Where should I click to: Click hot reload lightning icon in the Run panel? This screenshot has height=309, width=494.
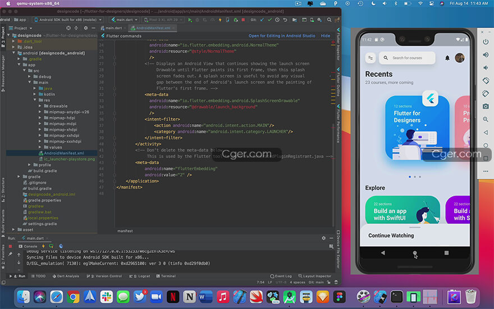[43, 246]
